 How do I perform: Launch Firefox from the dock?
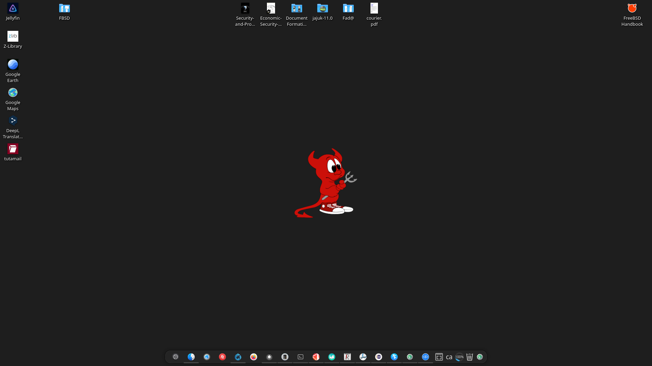click(x=254, y=357)
